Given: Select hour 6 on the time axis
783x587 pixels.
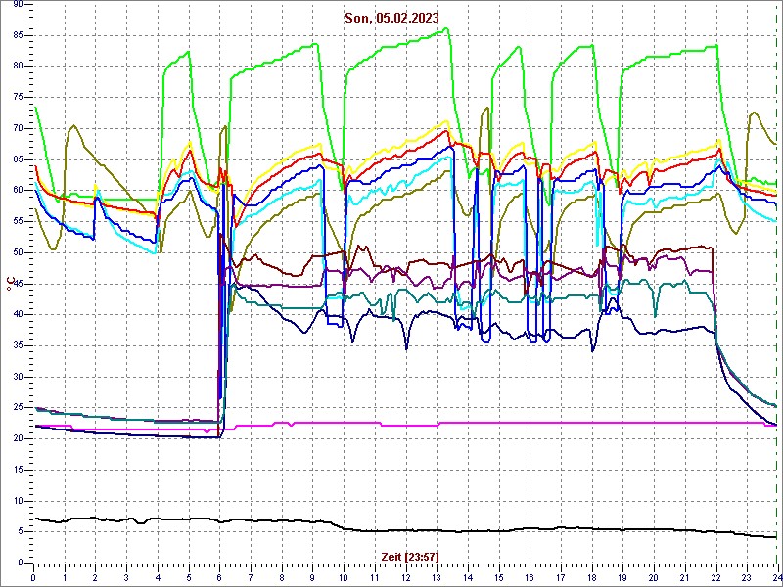Looking at the screenshot, I should pos(219,576).
